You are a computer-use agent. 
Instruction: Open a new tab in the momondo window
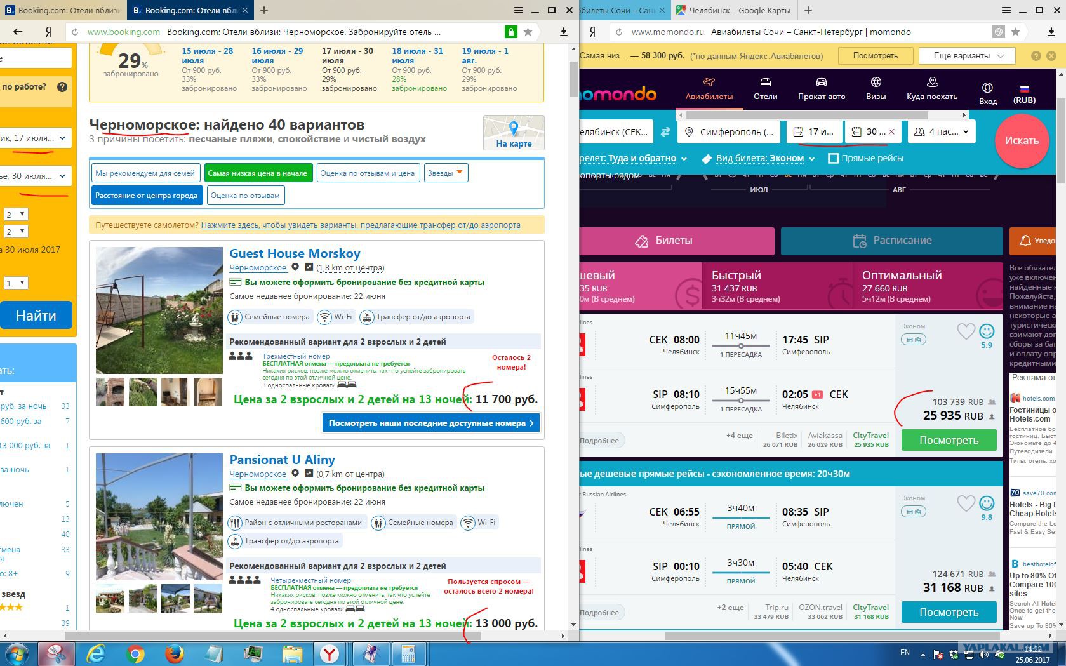click(x=808, y=10)
